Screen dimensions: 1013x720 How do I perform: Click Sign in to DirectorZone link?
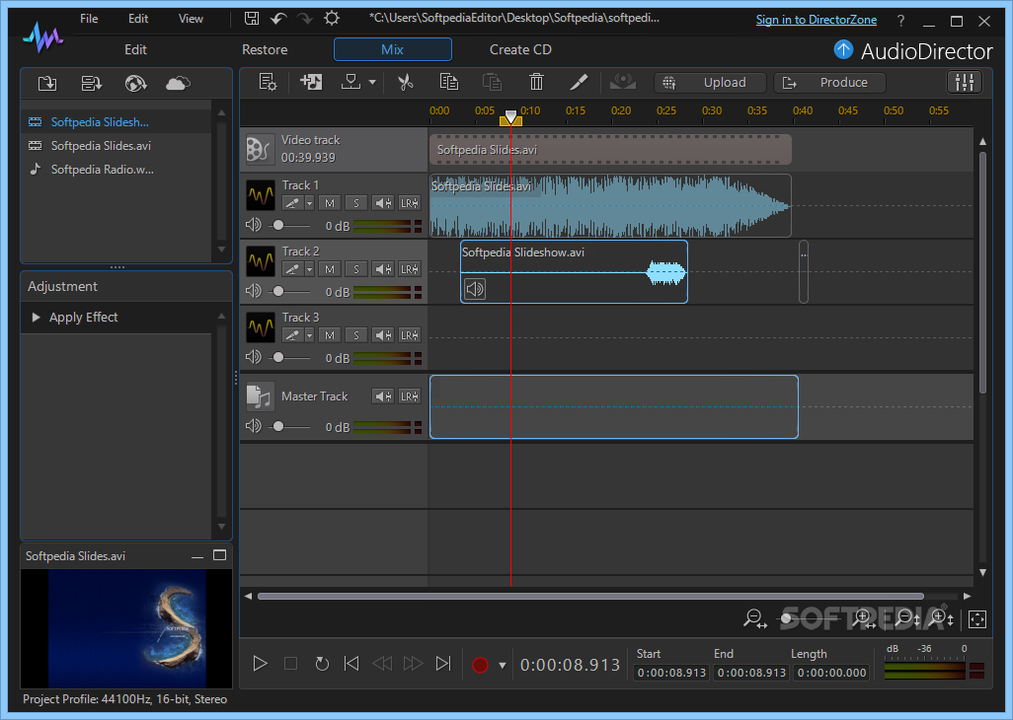click(817, 20)
